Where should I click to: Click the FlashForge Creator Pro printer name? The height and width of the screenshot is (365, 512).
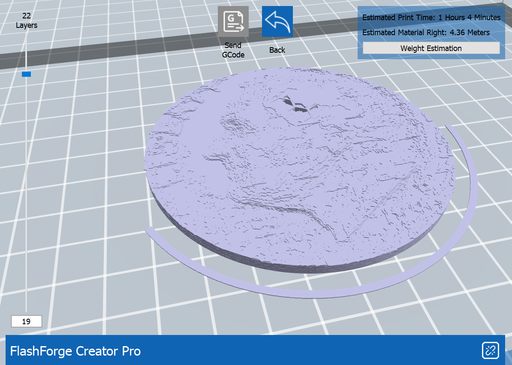75,351
